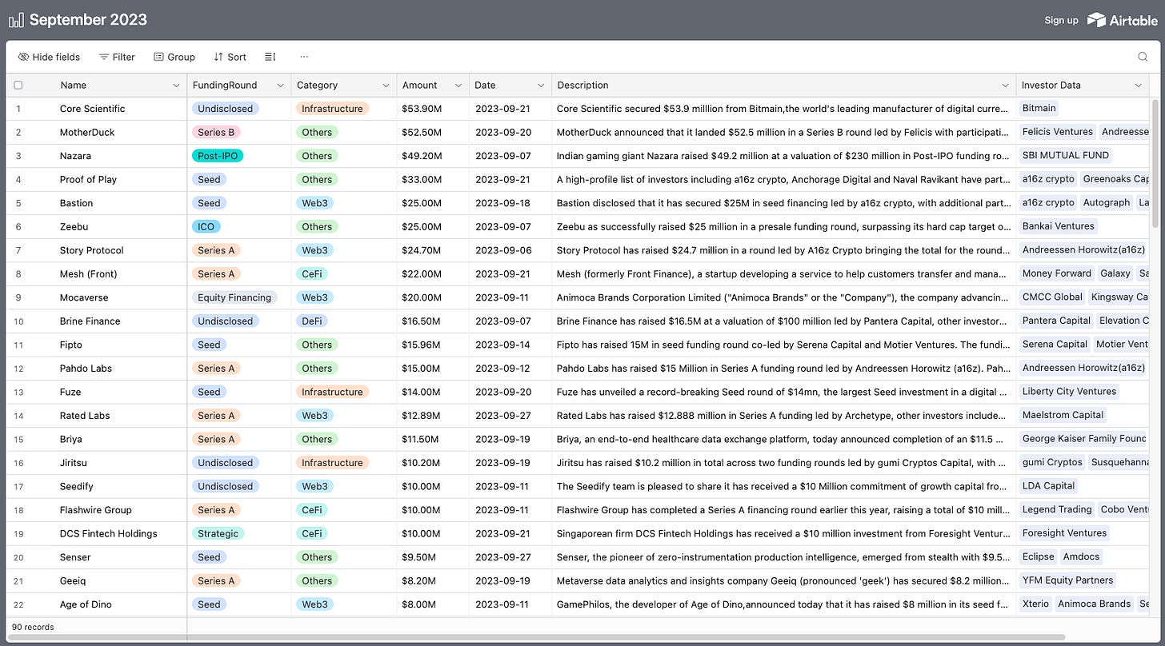Click the Strategic tag for DCS Fintech Holdings
The width and height of the screenshot is (1165, 646).
coord(218,533)
